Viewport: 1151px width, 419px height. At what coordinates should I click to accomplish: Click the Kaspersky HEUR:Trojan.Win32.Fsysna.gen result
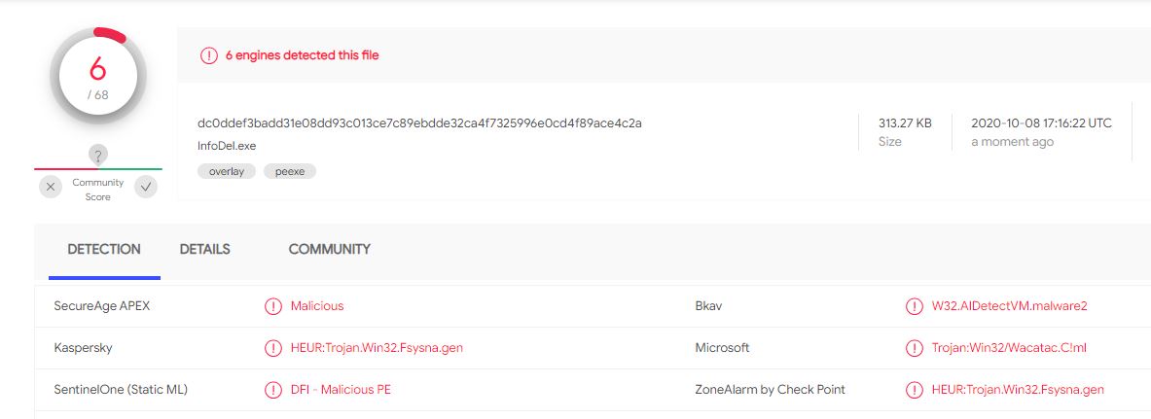[377, 348]
